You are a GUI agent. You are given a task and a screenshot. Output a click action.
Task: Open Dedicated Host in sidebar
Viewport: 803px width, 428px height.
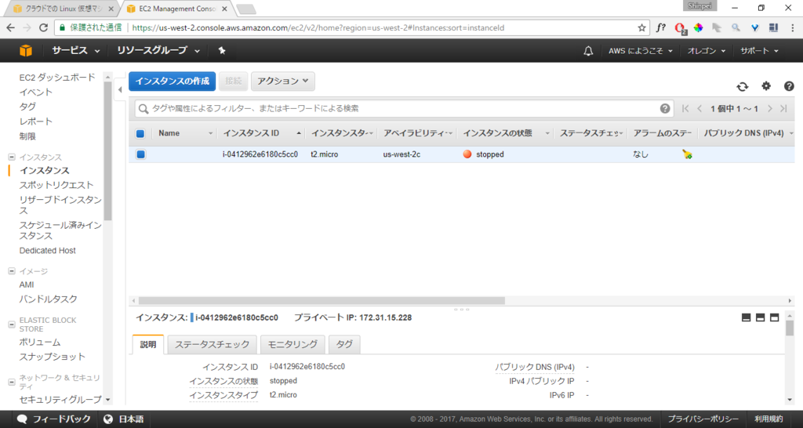click(48, 250)
